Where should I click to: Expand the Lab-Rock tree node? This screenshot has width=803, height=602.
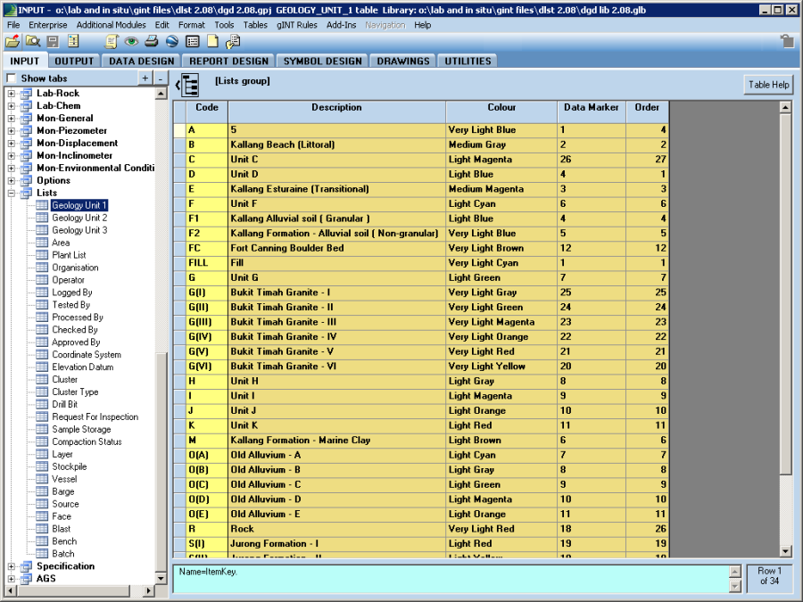click(x=12, y=93)
